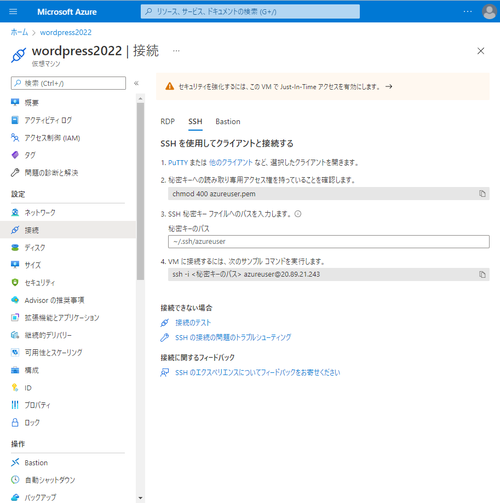Image resolution: width=500 pixels, height=503 pixels.
Task: Click the アクセス制御 (IAM) icon
Action: [x=15, y=138]
